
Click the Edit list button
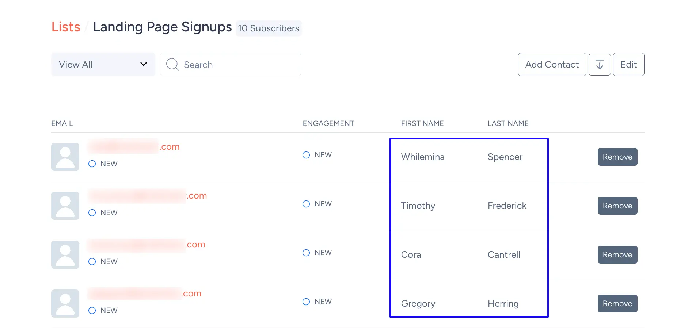point(628,65)
